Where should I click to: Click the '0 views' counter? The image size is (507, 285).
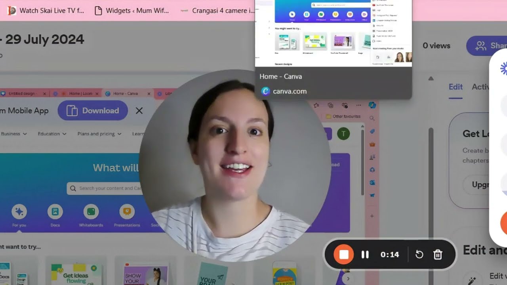436,46
